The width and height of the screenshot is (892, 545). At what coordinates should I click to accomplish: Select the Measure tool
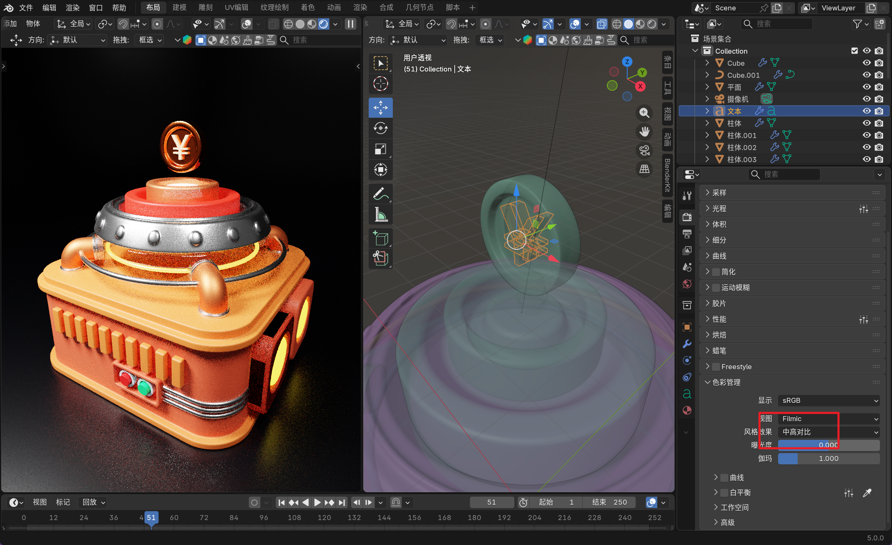click(x=380, y=215)
